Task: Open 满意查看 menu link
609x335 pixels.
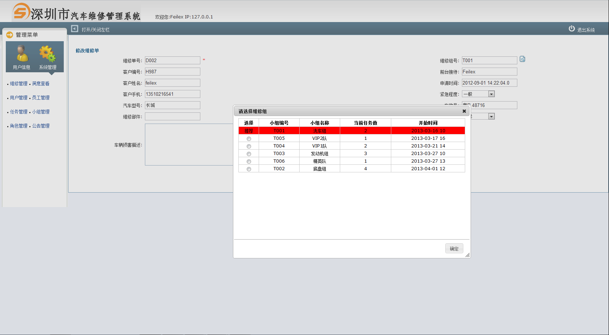Action: pos(41,83)
